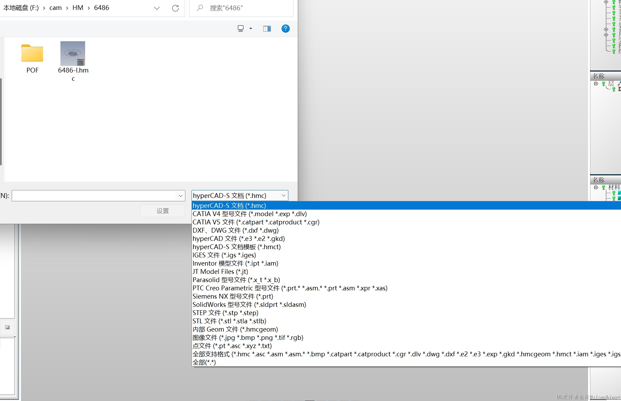
Task: Change the file view layout icon
Action: coord(241,29)
